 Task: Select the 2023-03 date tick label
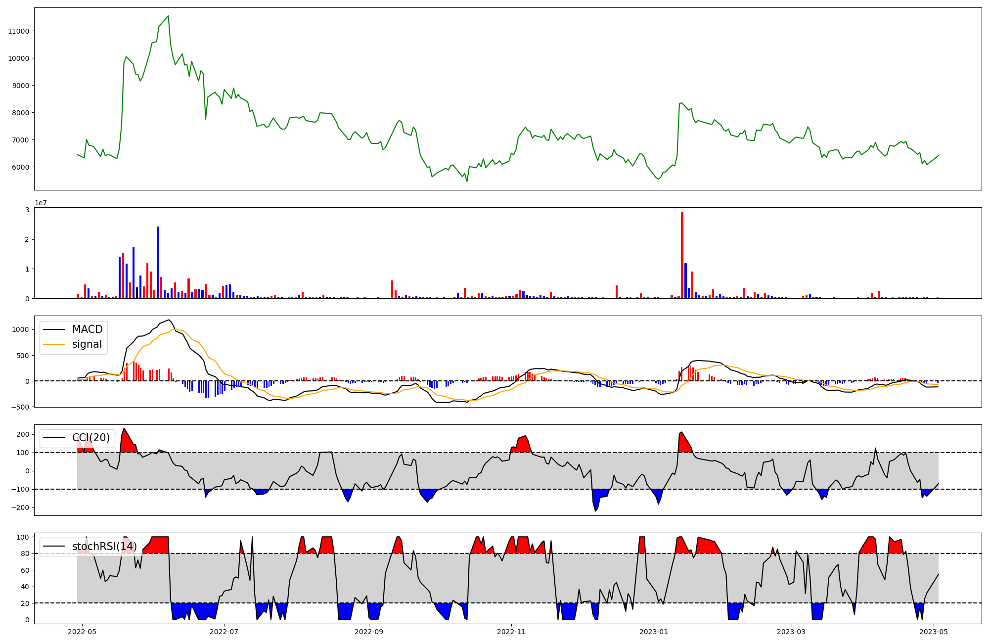(791, 632)
